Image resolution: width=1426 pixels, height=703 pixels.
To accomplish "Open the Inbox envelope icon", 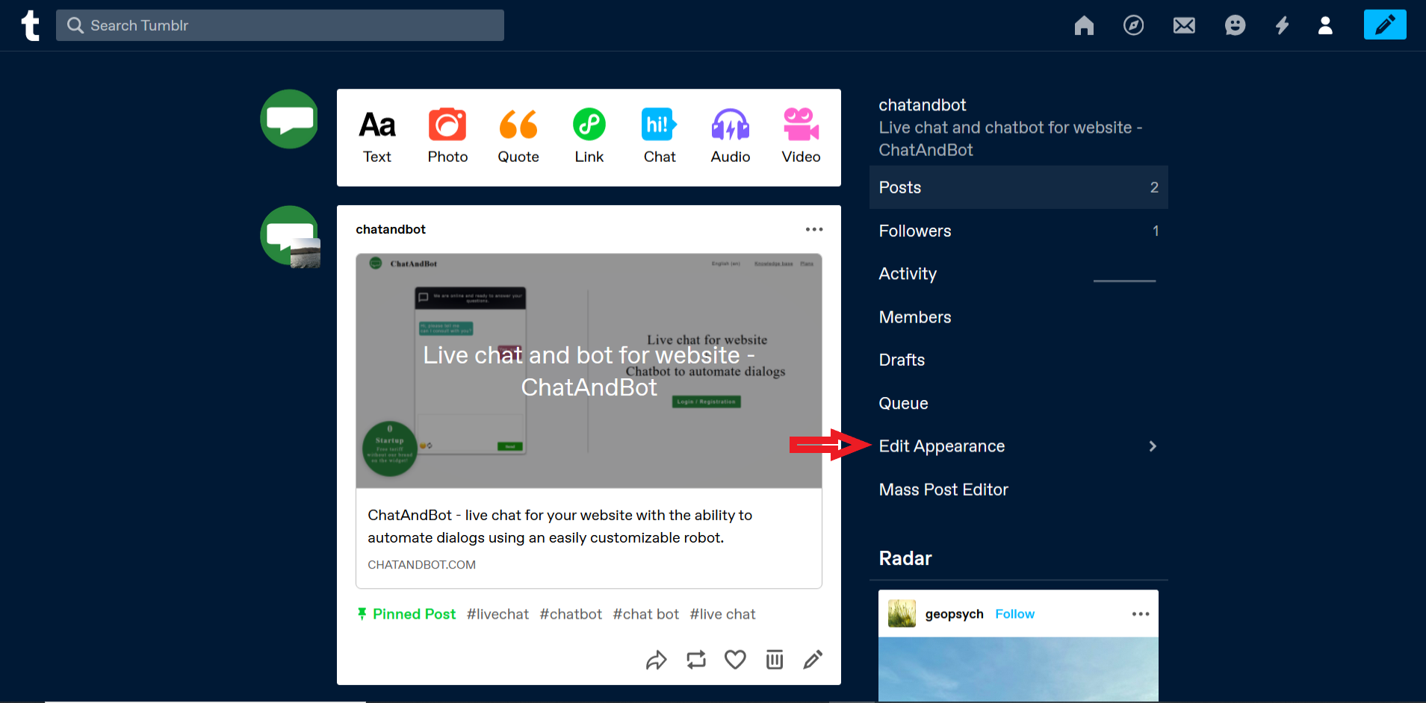I will (1184, 25).
